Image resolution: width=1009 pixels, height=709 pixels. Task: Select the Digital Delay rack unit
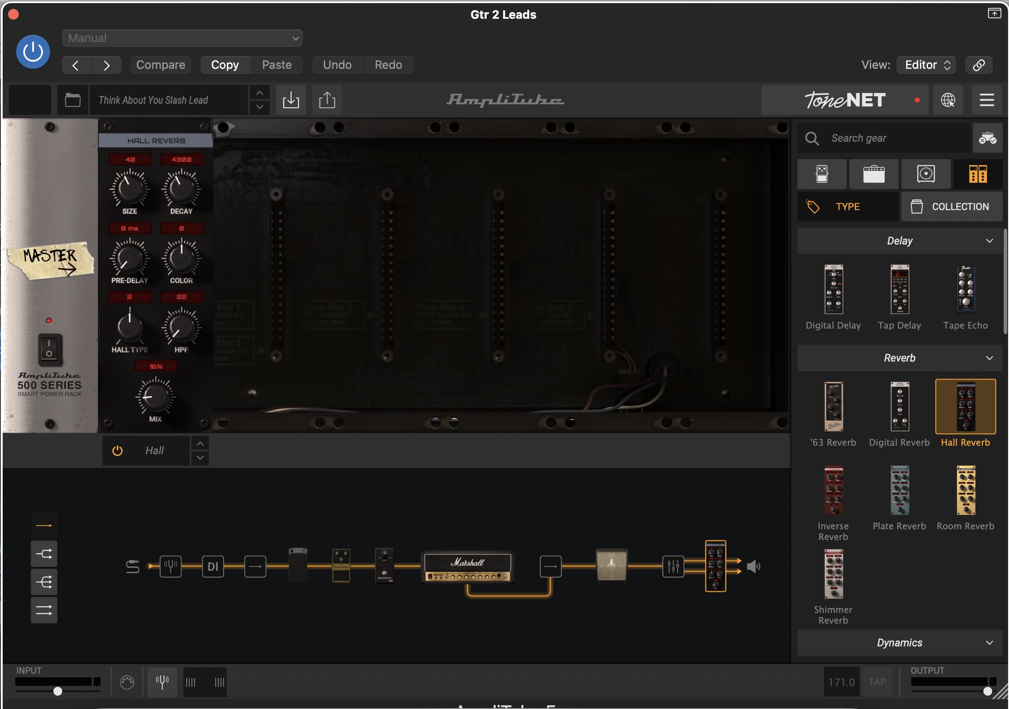834,290
